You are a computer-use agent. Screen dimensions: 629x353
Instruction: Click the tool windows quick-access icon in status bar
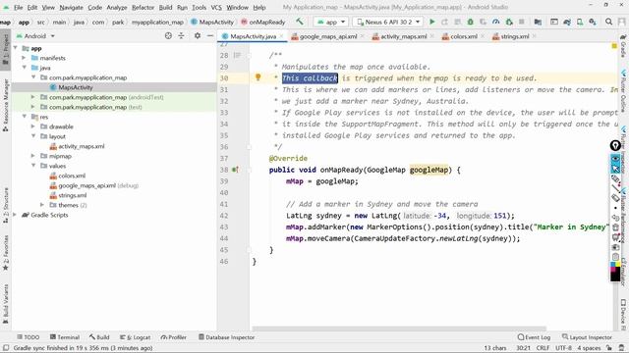(6, 348)
